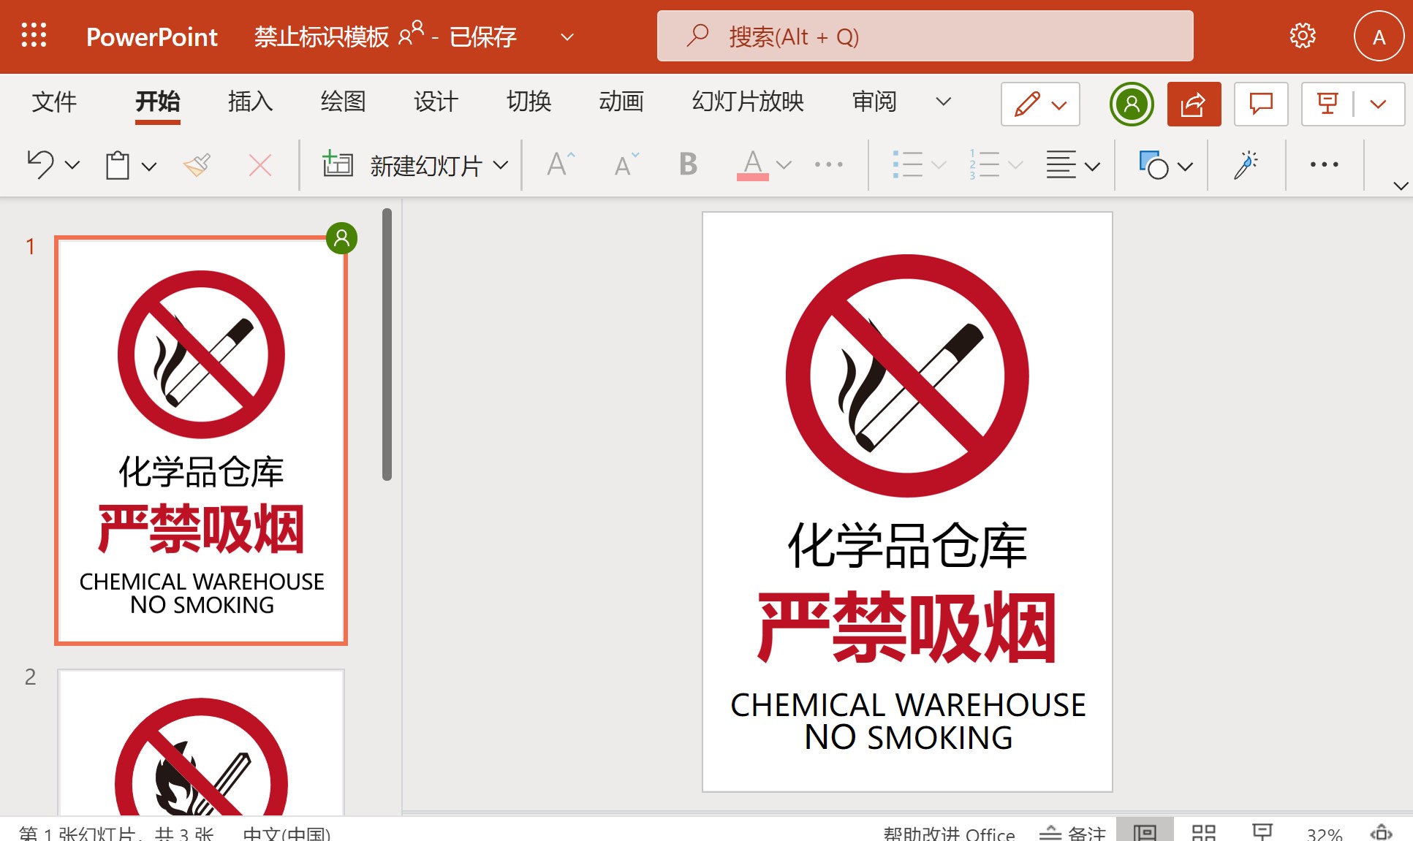The width and height of the screenshot is (1413, 841).
Task: Click the Undo arrow icon
Action: click(x=41, y=165)
